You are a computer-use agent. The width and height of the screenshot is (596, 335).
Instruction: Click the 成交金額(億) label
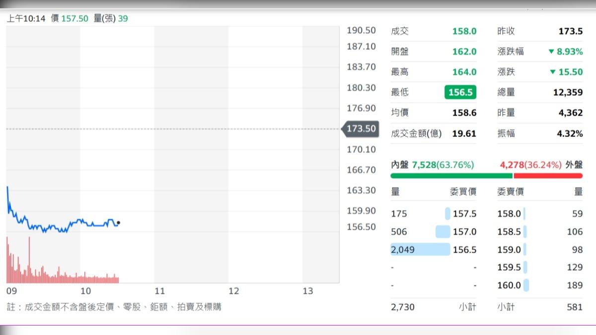click(x=416, y=134)
